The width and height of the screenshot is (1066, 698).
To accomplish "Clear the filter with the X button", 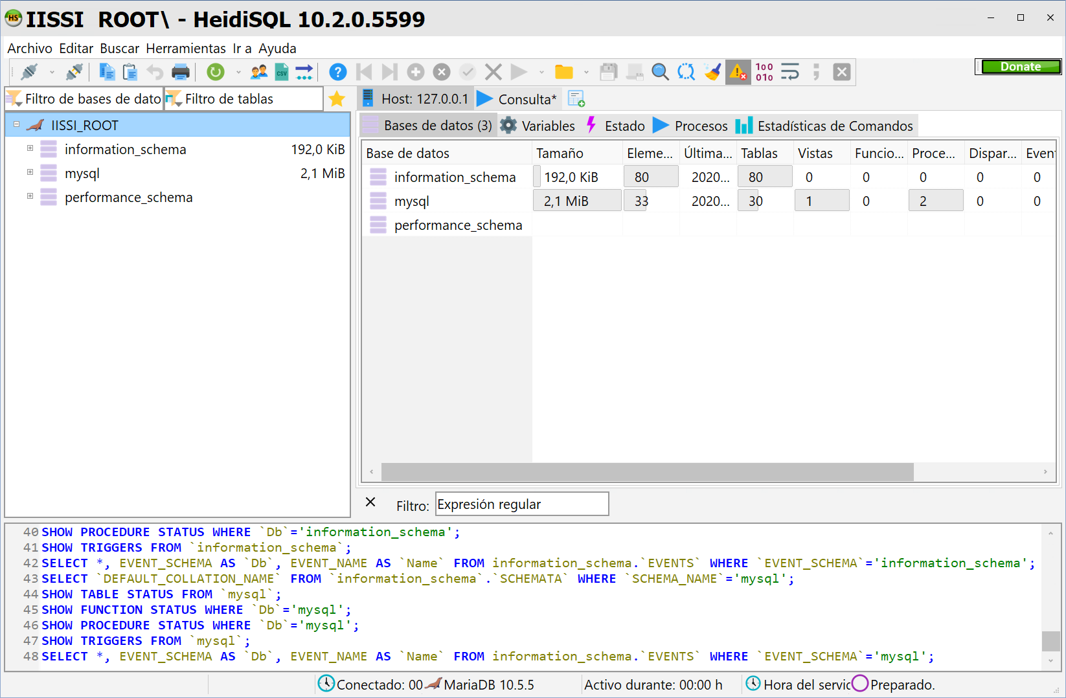I will 370,503.
